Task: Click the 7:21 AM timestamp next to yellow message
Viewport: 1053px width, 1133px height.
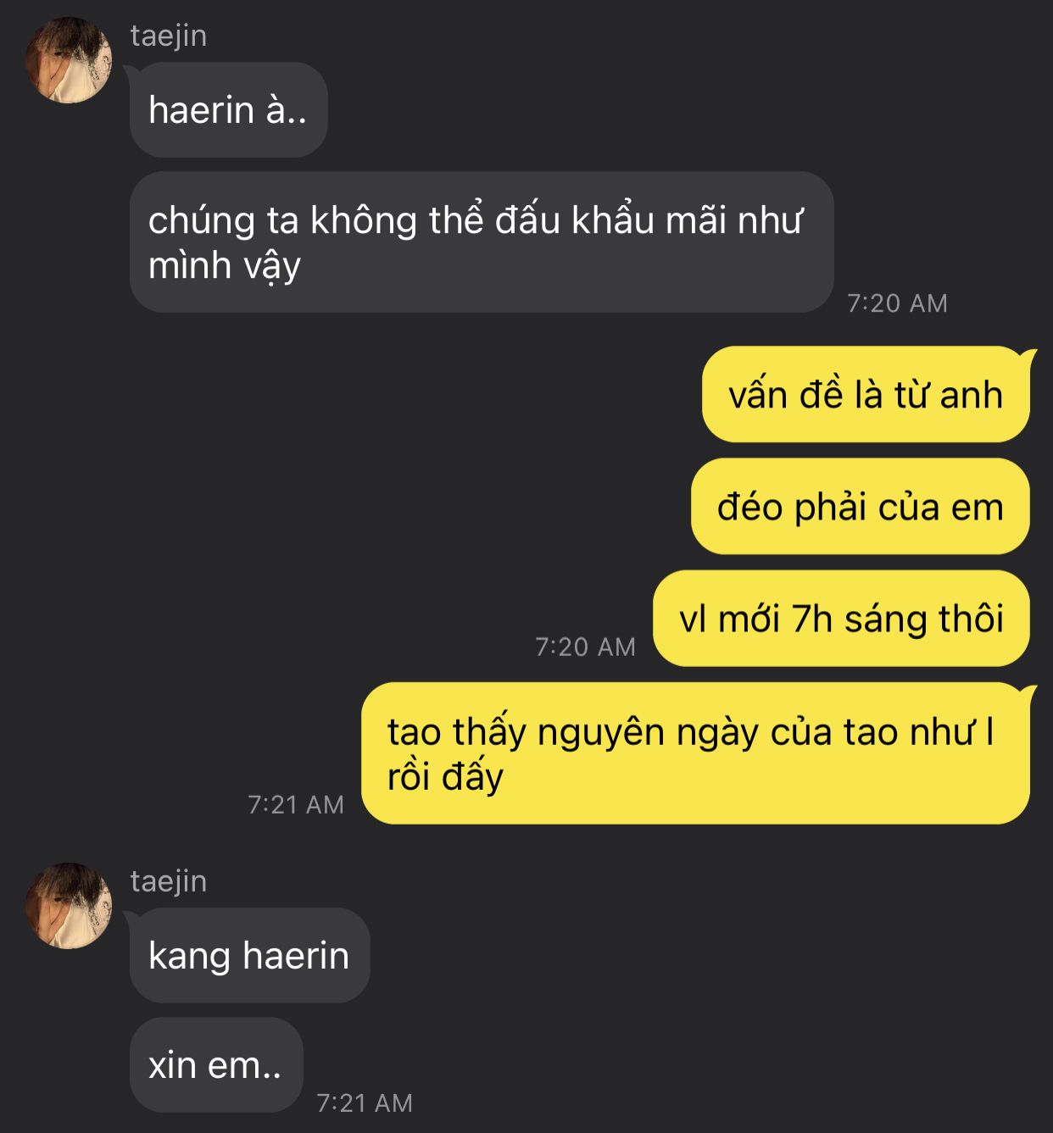Action: pyautogui.click(x=296, y=805)
